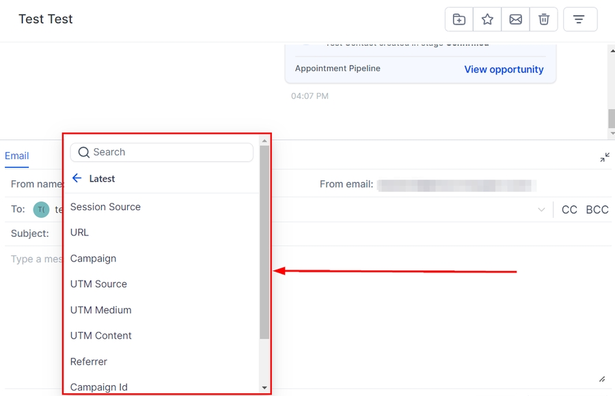
Task: Click the conversation pane scrollbar thumb
Action: coord(611,118)
